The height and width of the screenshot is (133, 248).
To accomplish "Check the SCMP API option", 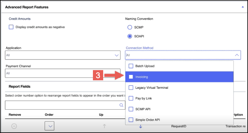I will [131, 109].
